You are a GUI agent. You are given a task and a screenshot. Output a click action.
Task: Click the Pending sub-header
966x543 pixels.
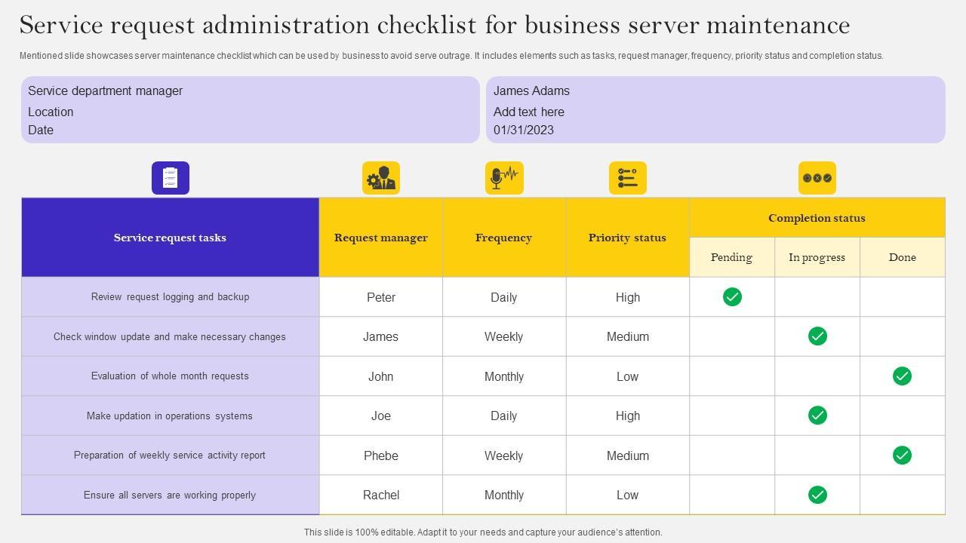(x=732, y=257)
